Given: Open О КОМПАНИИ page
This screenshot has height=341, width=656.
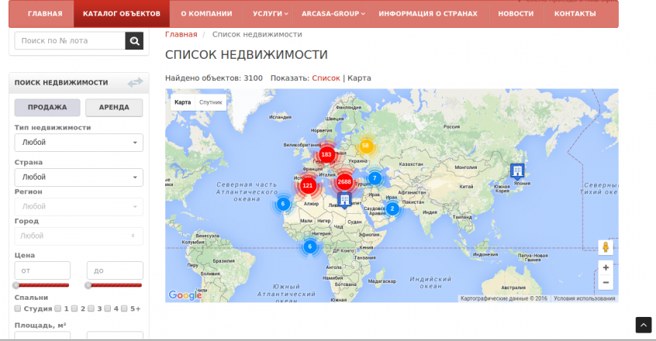Looking at the screenshot, I should [207, 14].
